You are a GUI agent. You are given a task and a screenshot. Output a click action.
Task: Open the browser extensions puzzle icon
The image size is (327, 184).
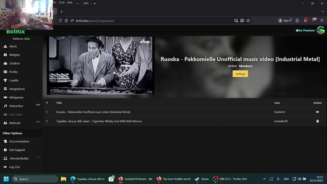coord(297,20)
